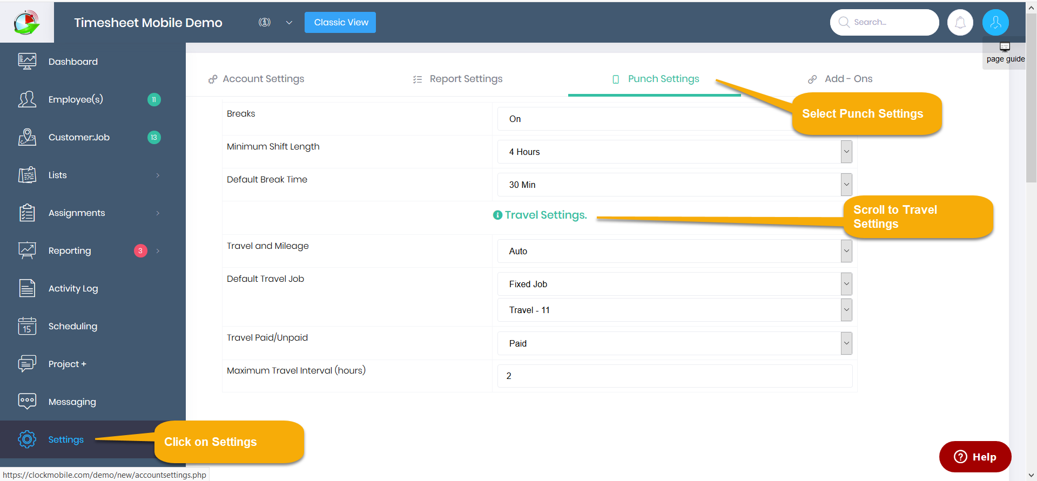Image resolution: width=1037 pixels, height=481 pixels.
Task: Expand the Assignments submenu arrow
Action: point(158,213)
